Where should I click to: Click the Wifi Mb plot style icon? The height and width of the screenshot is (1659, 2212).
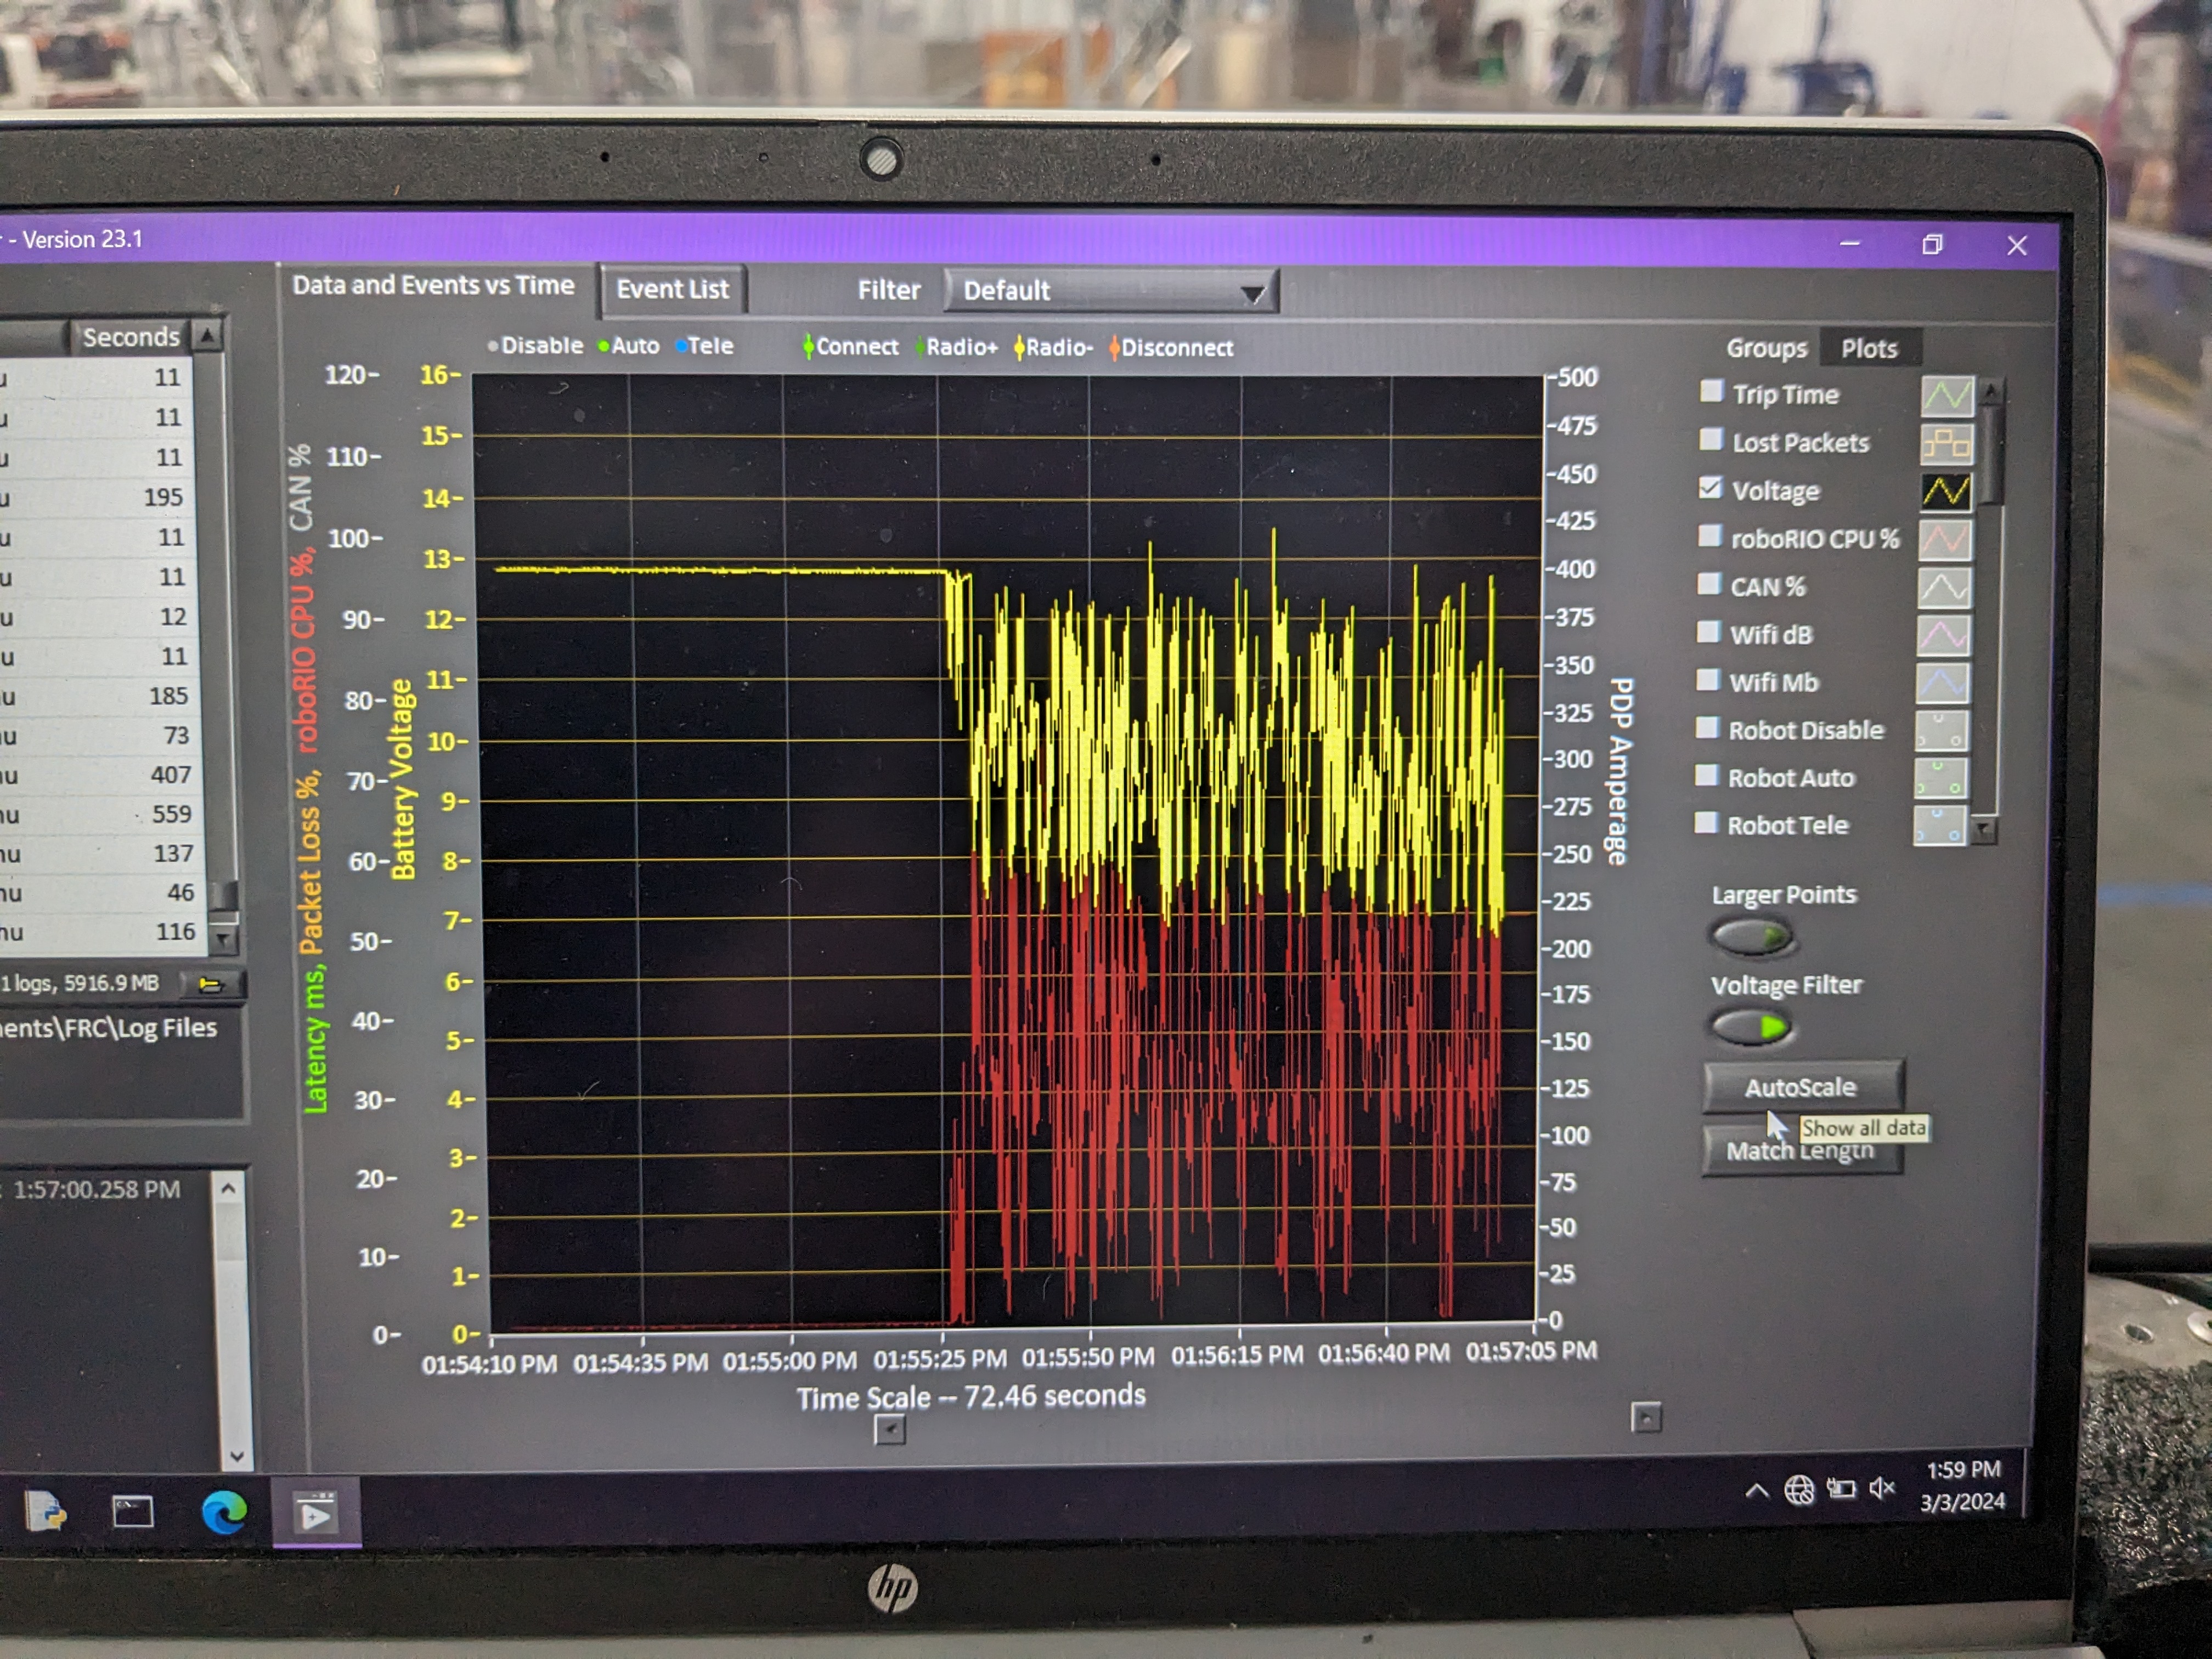click(1942, 683)
